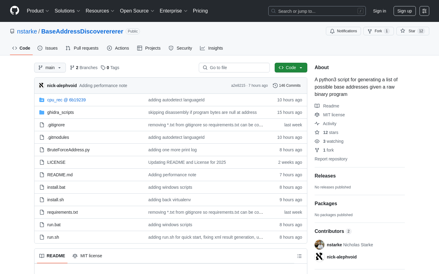Expand the Enterprise dropdown
The height and width of the screenshot is (274, 439).
pos(173,11)
